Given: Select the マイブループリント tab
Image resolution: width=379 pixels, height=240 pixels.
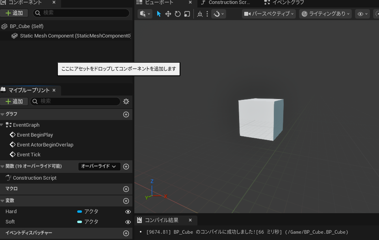Looking at the screenshot, I should pyautogui.click(x=29, y=90).
